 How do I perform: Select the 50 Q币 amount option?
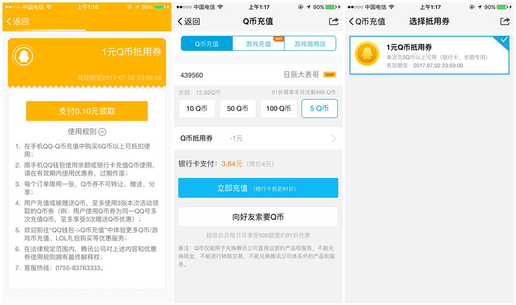tap(237, 108)
